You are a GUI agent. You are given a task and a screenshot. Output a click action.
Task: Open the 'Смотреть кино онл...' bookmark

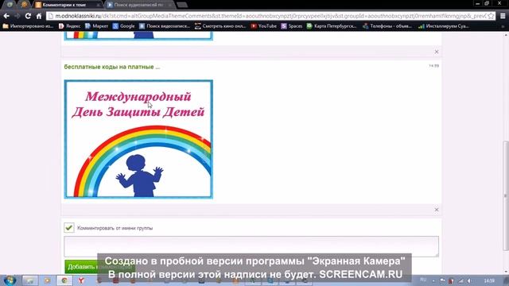point(220,26)
